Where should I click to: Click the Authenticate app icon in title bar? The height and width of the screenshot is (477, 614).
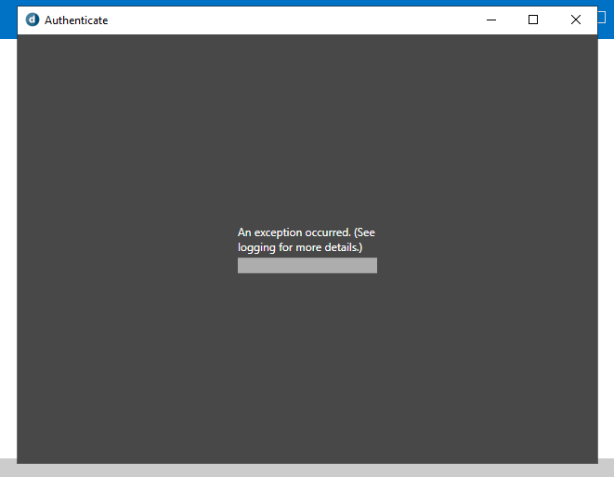(x=33, y=20)
